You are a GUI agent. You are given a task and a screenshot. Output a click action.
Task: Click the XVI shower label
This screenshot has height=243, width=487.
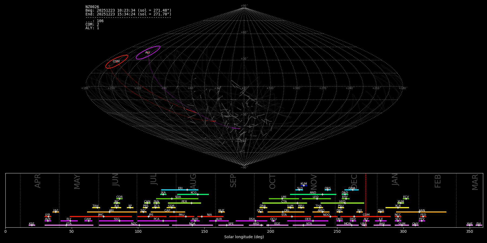click(x=359, y=211)
